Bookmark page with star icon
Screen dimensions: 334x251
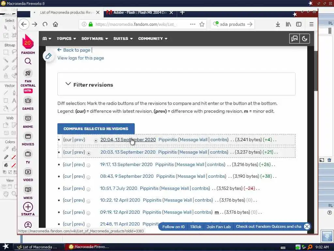click(x=202, y=24)
